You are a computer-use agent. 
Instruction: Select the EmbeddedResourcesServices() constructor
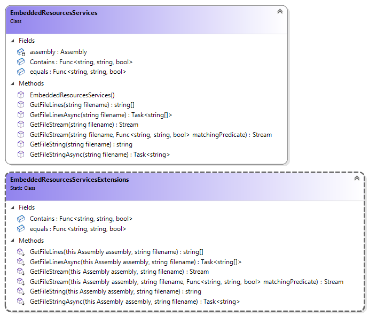[72, 95]
